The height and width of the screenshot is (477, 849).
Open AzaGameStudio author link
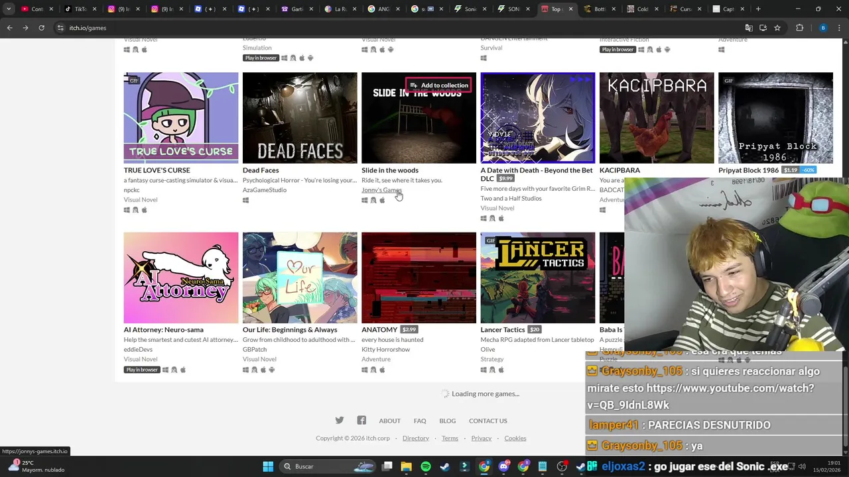coord(265,190)
